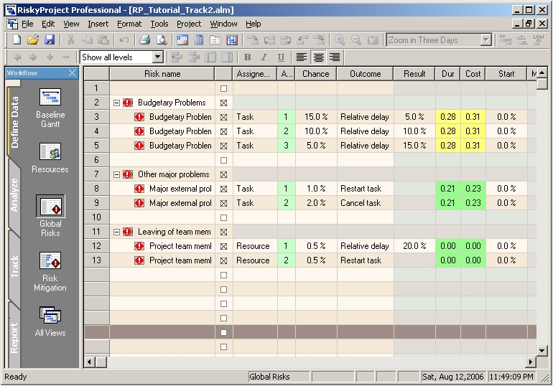Click the Chance column header
Screen dimensions: 553x386
click(315, 74)
